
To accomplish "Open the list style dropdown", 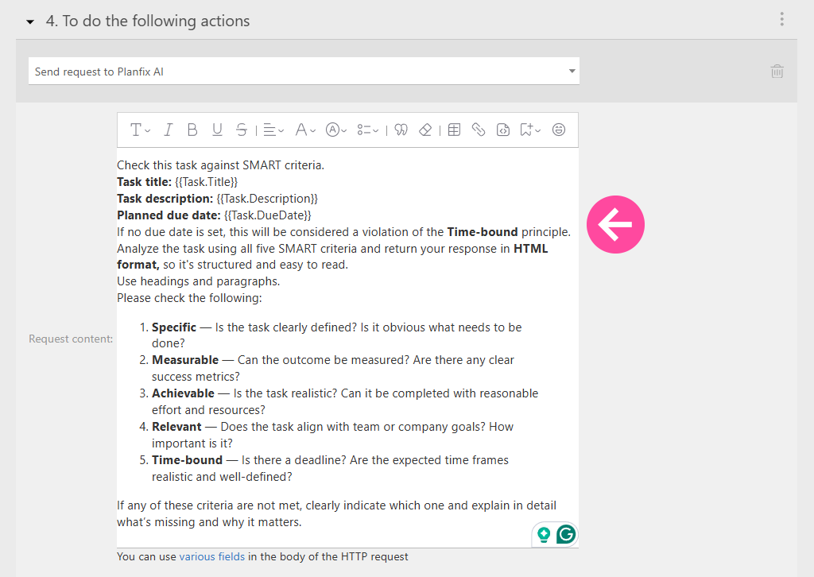I will tap(367, 130).
